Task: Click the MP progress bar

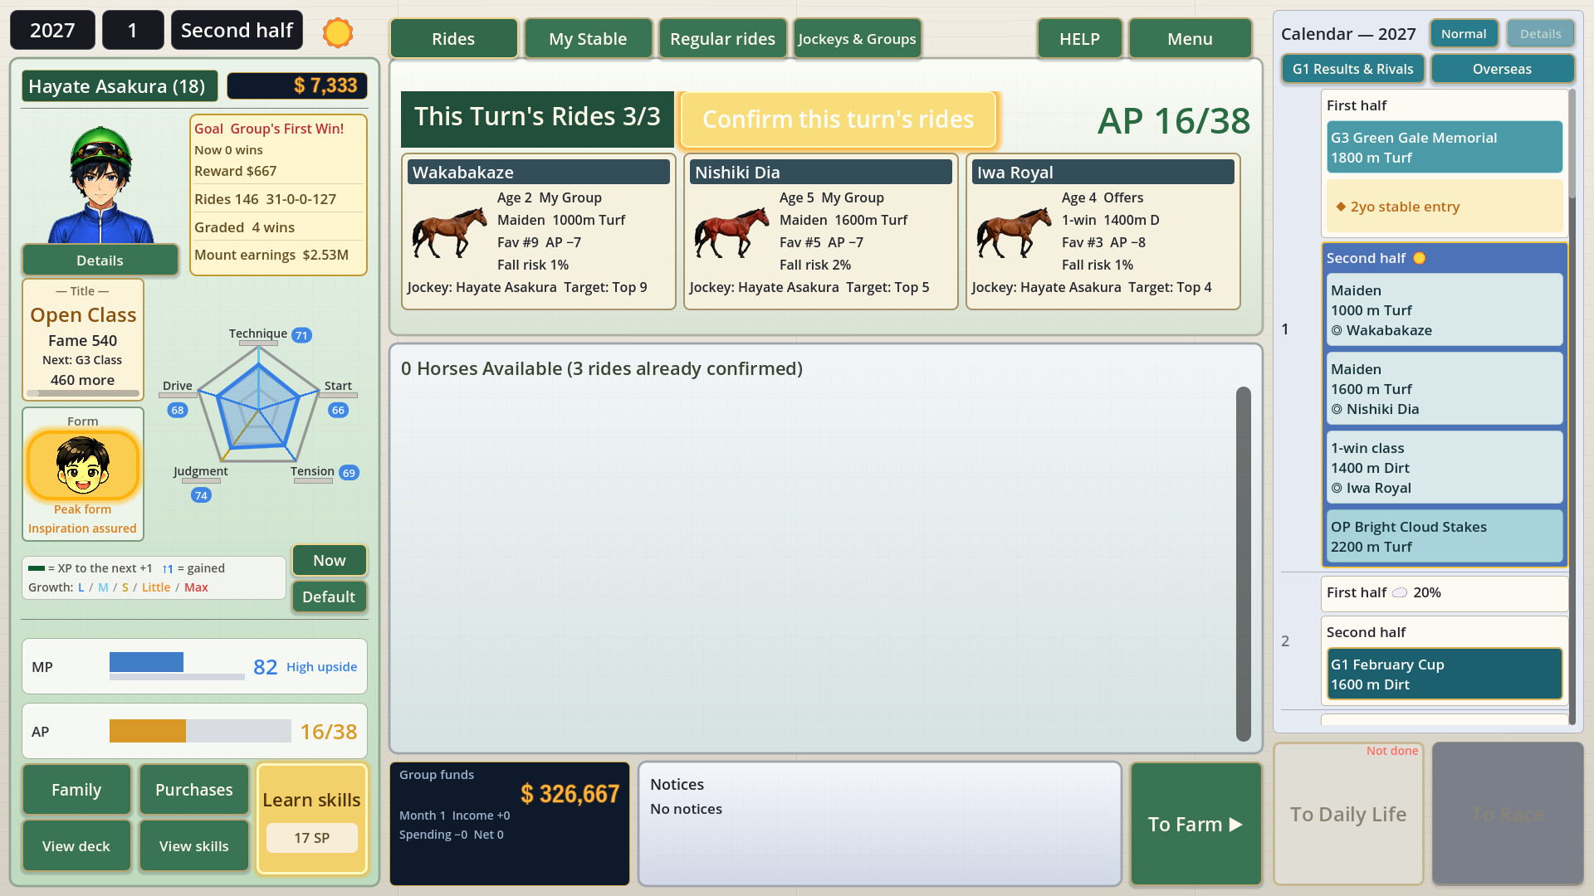Action: point(177,666)
